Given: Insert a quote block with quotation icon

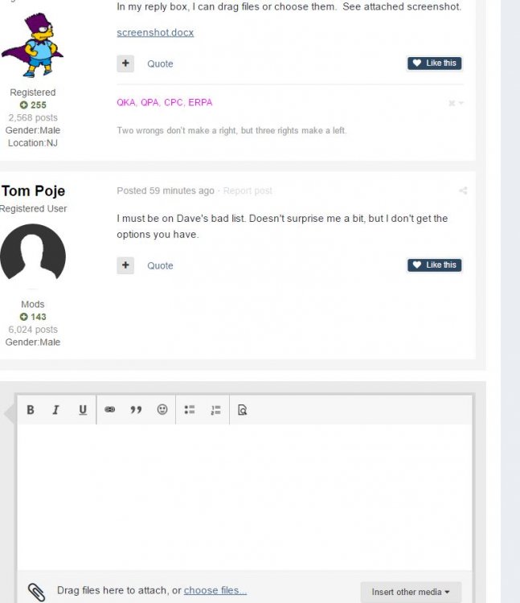Looking at the screenshot, I should 136,410.
